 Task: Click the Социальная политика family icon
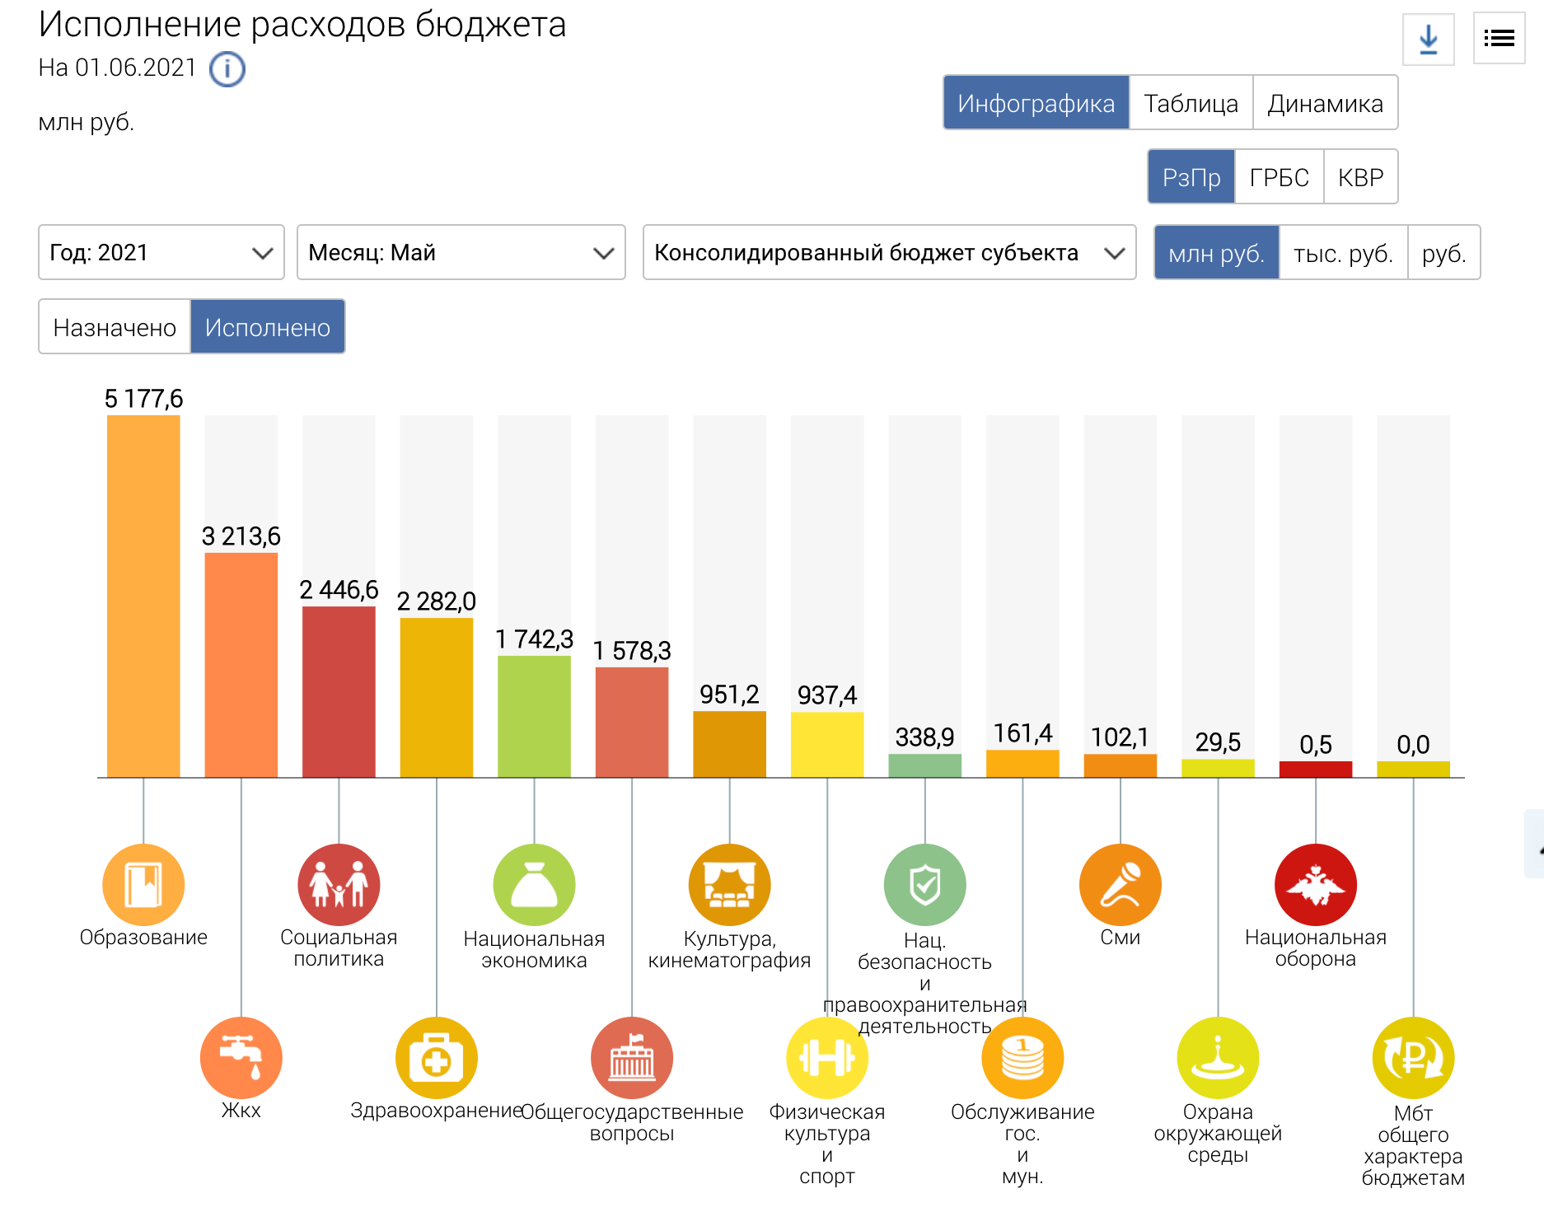(x=339, y=885)
